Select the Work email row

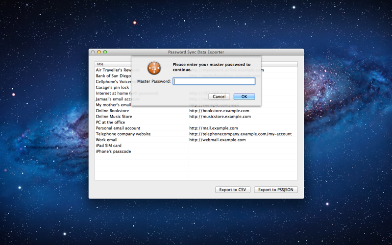click(x=196, y=140)
